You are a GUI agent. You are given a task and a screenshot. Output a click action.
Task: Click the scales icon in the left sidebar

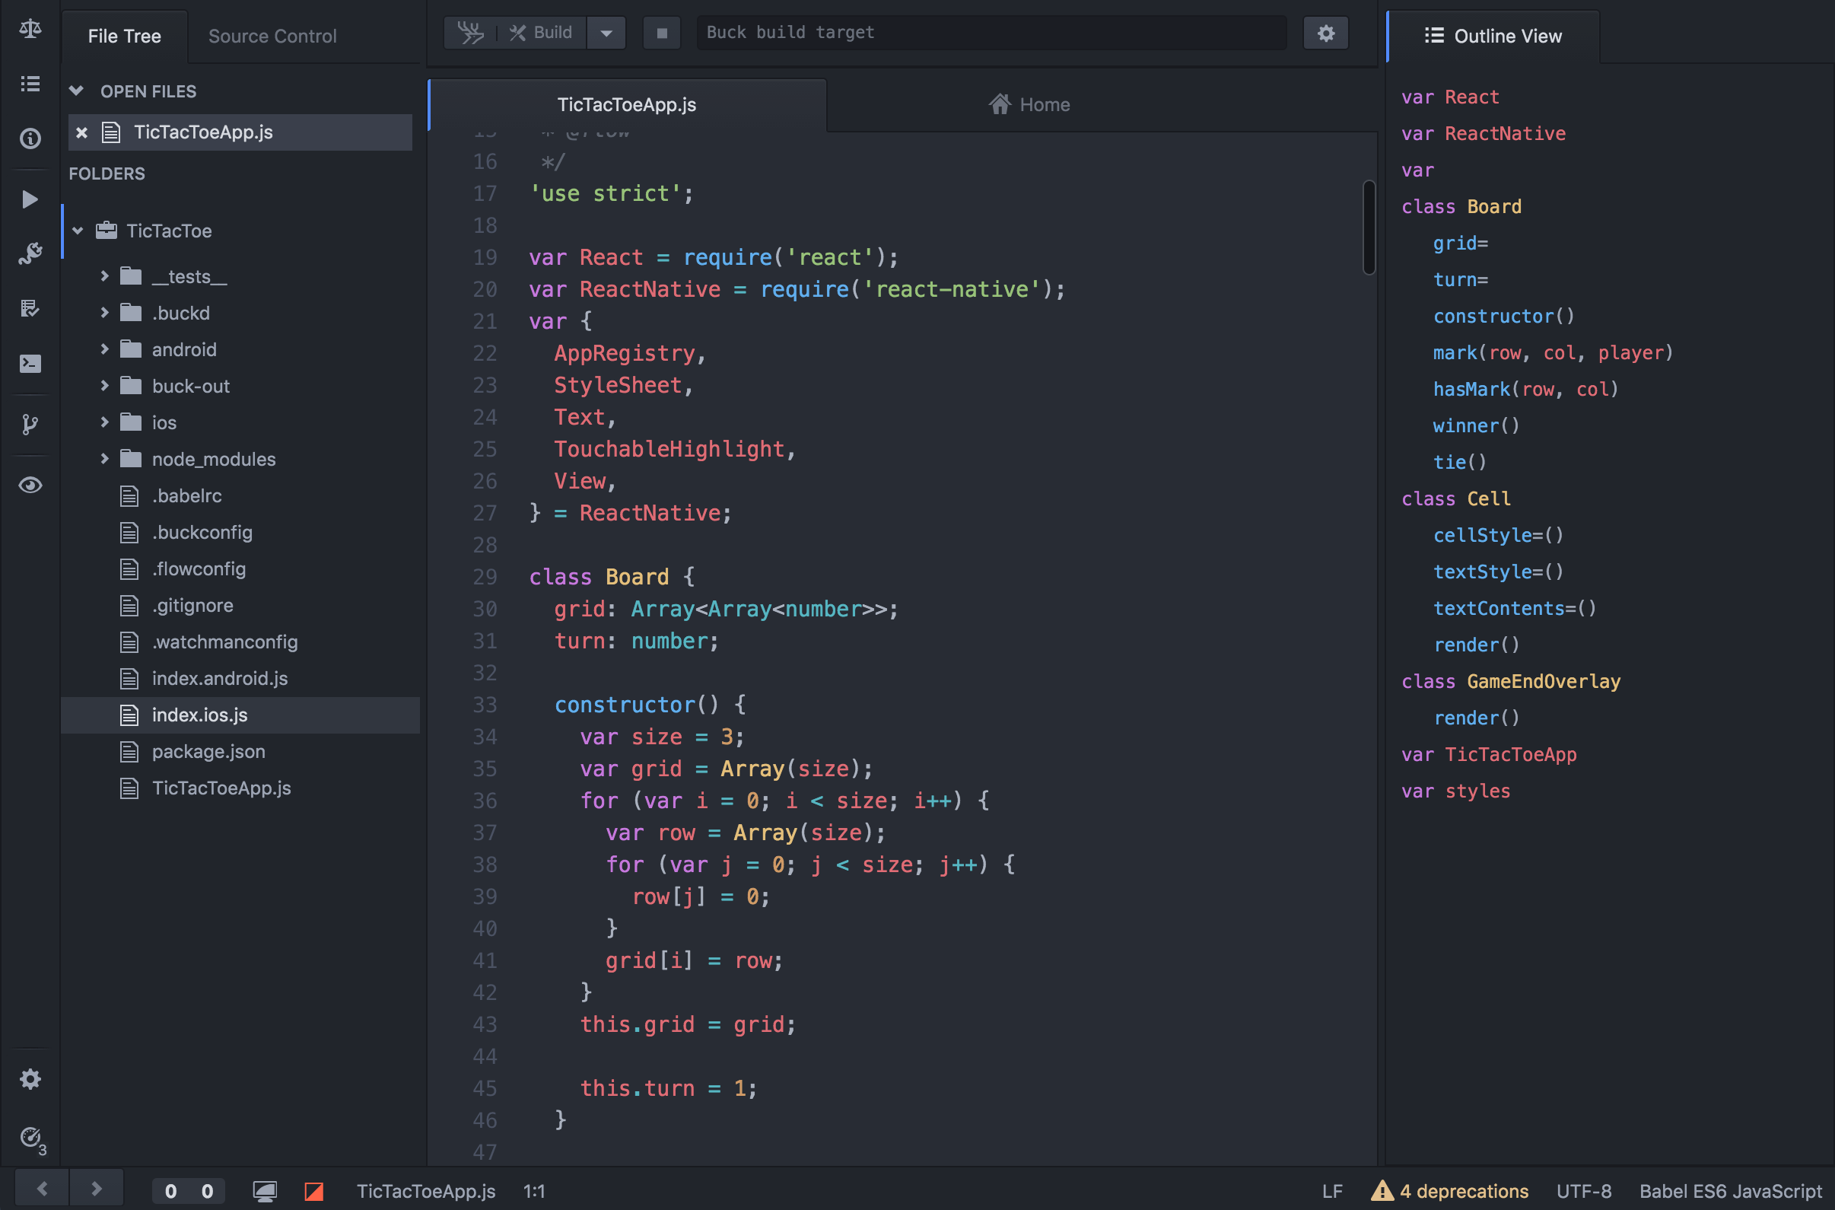tap(30, 30)
